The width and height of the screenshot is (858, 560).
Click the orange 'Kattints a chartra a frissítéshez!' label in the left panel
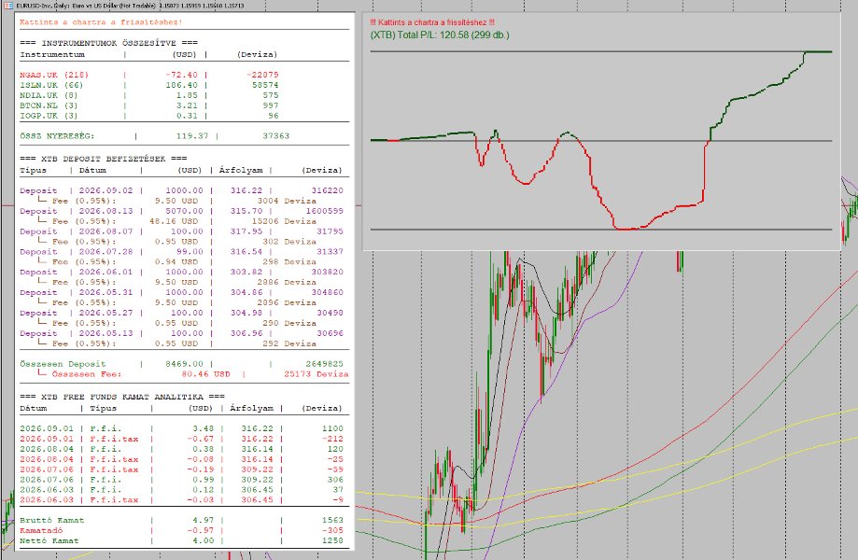(x=101, y=21)
